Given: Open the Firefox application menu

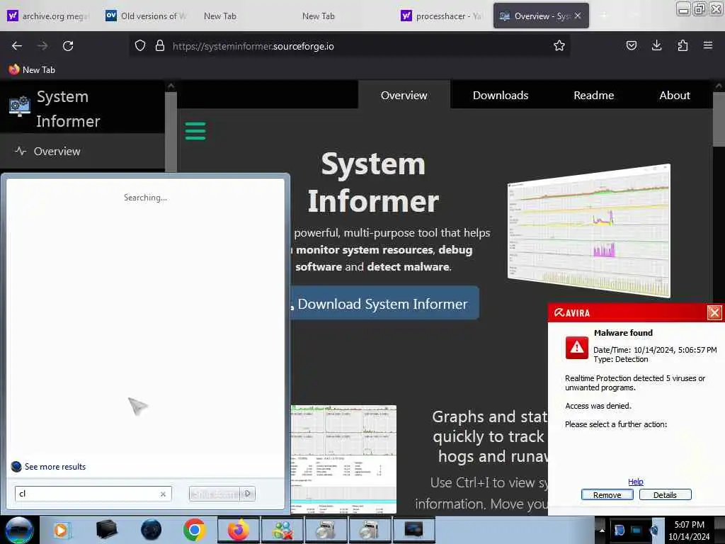Looking at the screenshot, I should (708, 45).
